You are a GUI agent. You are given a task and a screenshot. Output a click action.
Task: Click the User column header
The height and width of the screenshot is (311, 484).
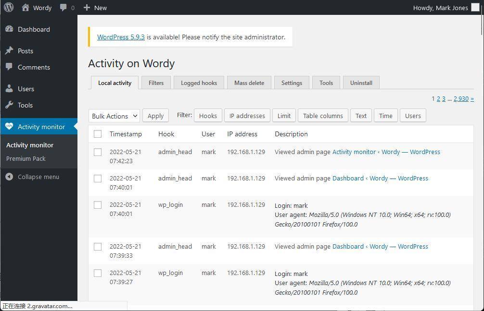(x=208, y=134)
